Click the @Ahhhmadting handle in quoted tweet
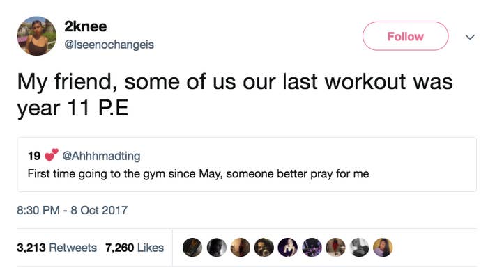 click(102, 156)
